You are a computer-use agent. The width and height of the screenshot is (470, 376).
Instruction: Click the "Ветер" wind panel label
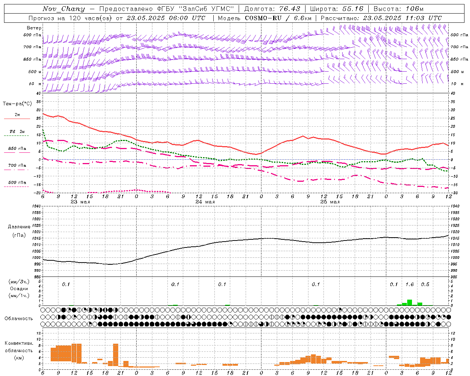coord(34,28)
